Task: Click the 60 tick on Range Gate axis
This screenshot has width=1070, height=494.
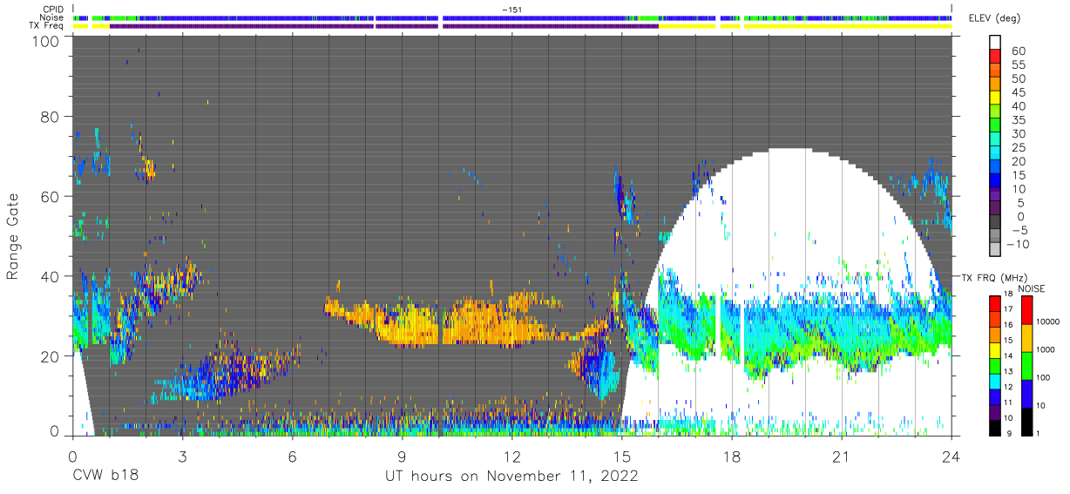Action: [51, 196]
